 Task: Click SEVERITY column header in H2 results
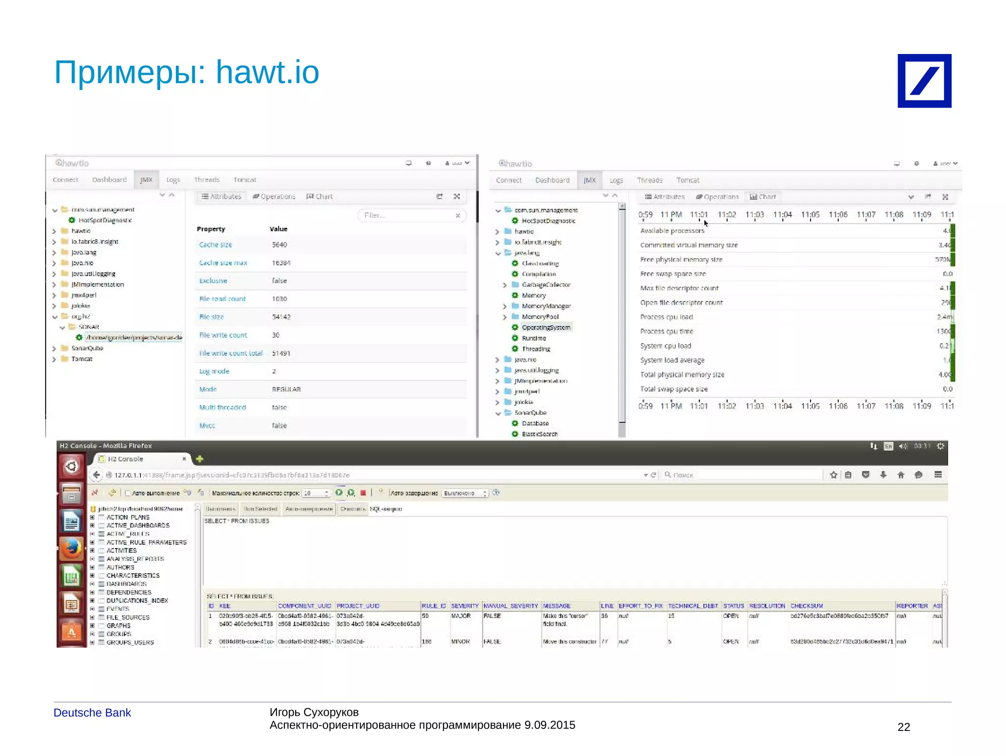pyautogui.click(x=465, y=606)
